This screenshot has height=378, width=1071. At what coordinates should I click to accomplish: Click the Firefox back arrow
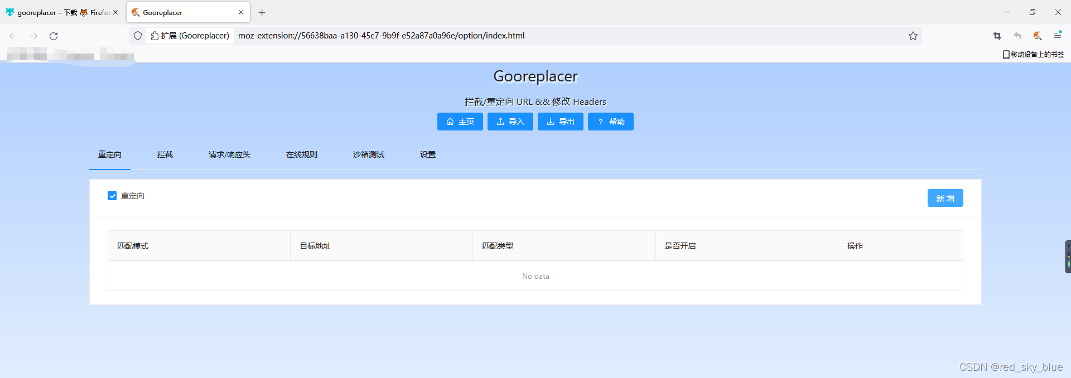point(13,36)
